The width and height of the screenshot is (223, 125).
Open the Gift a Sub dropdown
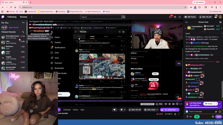(151, 110)
